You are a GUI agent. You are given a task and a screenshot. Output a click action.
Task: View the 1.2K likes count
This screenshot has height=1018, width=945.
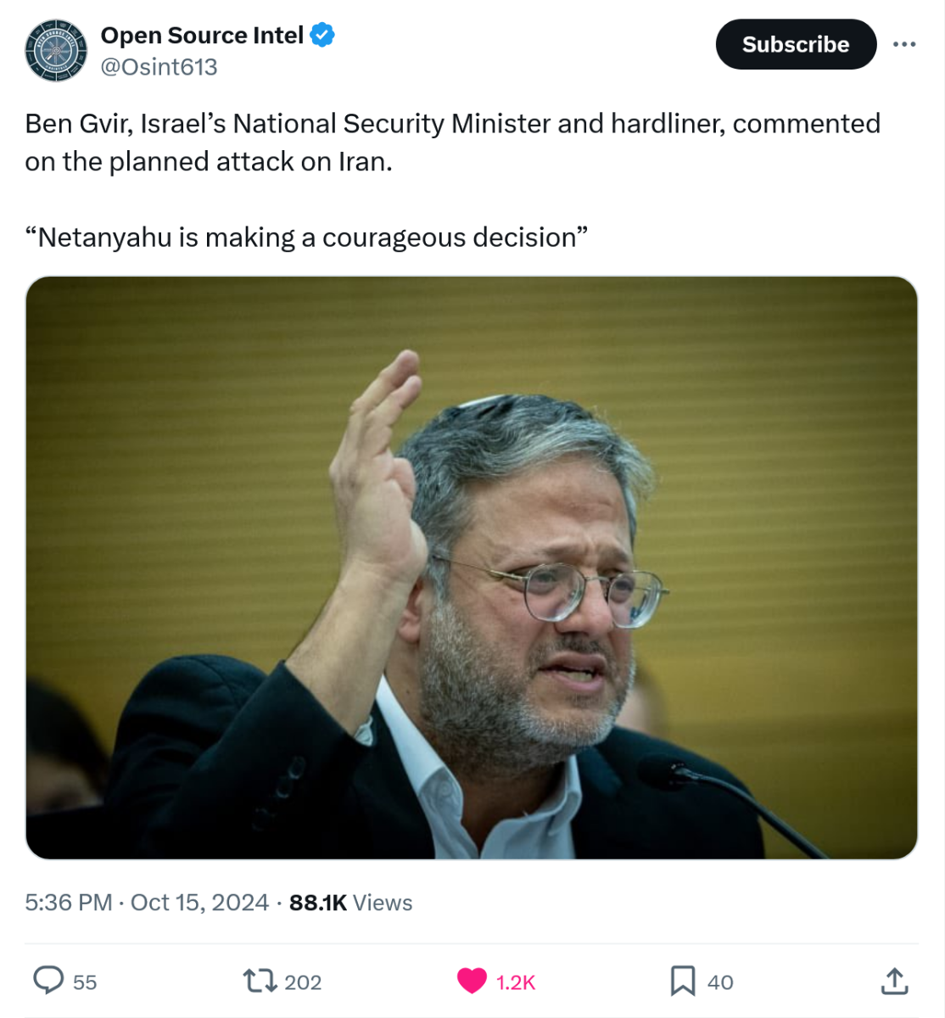[x=516, y=982]
